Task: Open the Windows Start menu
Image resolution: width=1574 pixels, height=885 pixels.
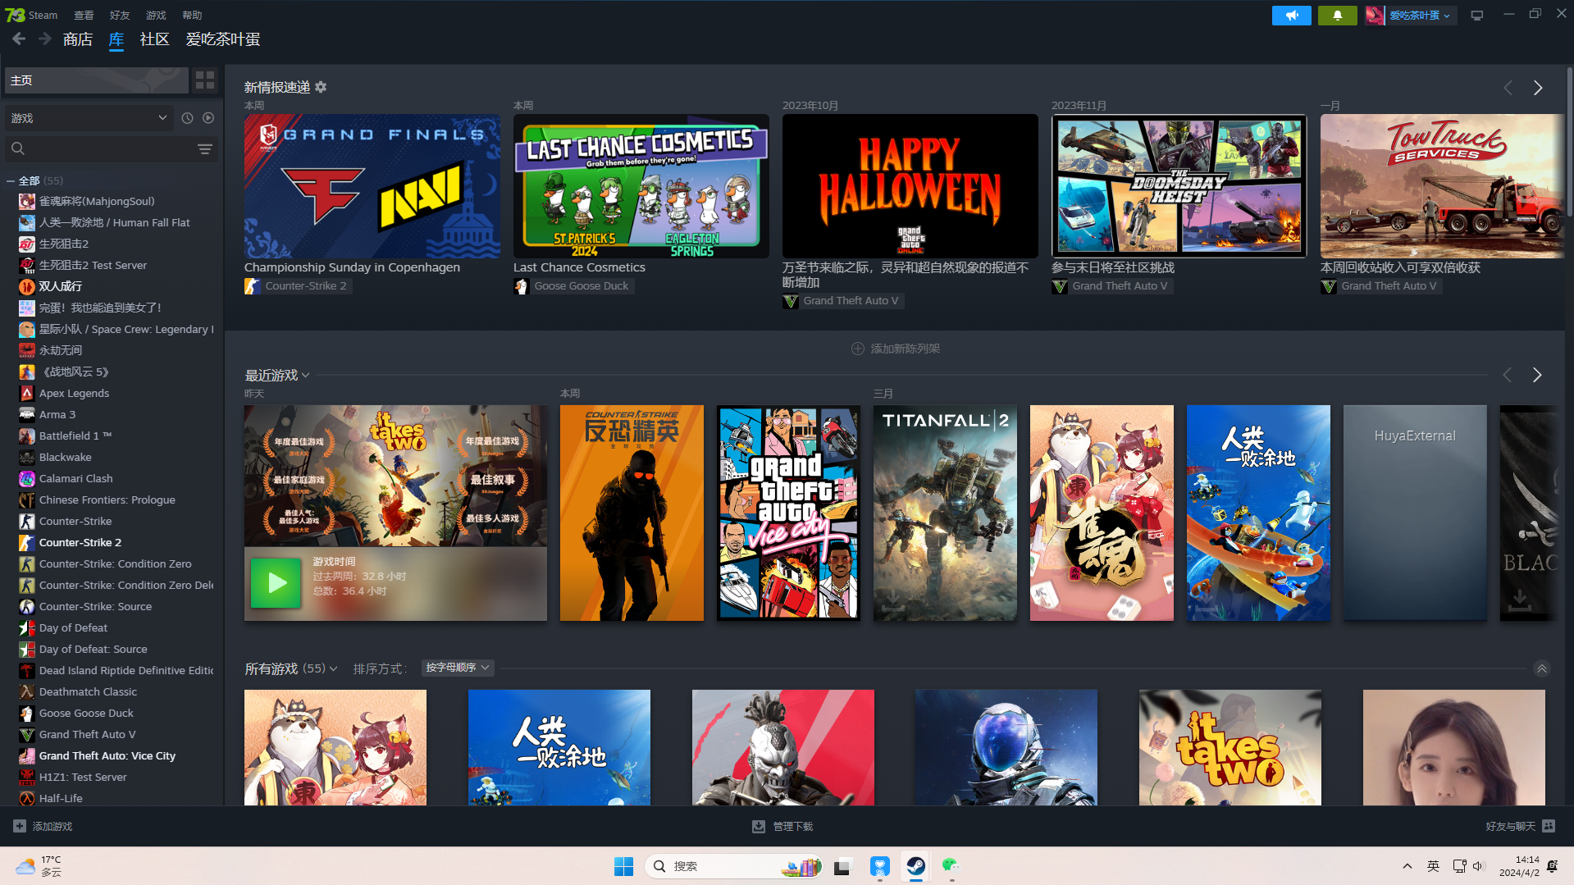Action: point(623,866)
